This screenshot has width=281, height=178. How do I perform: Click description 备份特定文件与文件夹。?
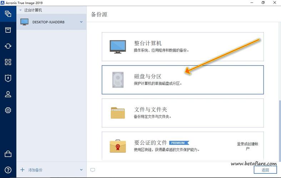[x=152, y=116]
